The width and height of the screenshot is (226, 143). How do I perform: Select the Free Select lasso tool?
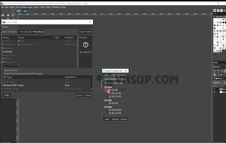point(14,15)
